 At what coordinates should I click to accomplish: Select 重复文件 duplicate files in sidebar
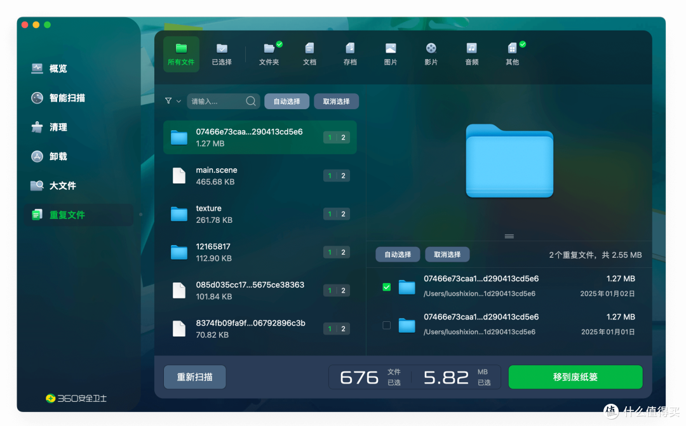click(x=79, y=215)
